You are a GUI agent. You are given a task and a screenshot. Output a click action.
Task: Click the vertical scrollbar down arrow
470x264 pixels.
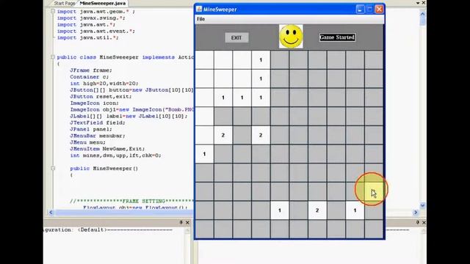423,205
